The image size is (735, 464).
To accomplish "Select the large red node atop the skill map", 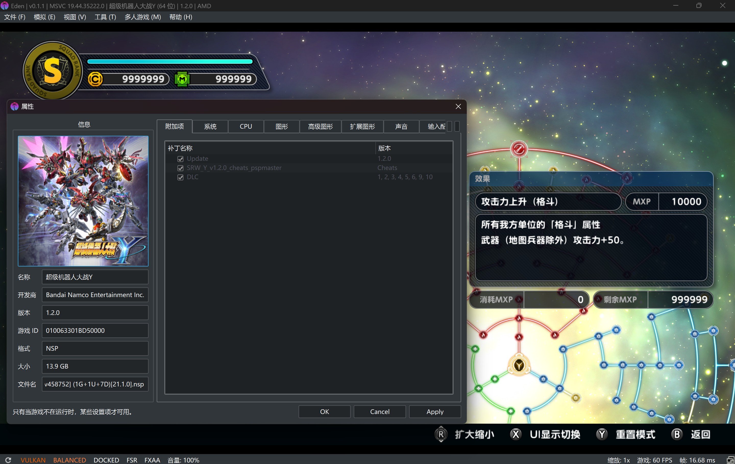I will pos(519,149).
